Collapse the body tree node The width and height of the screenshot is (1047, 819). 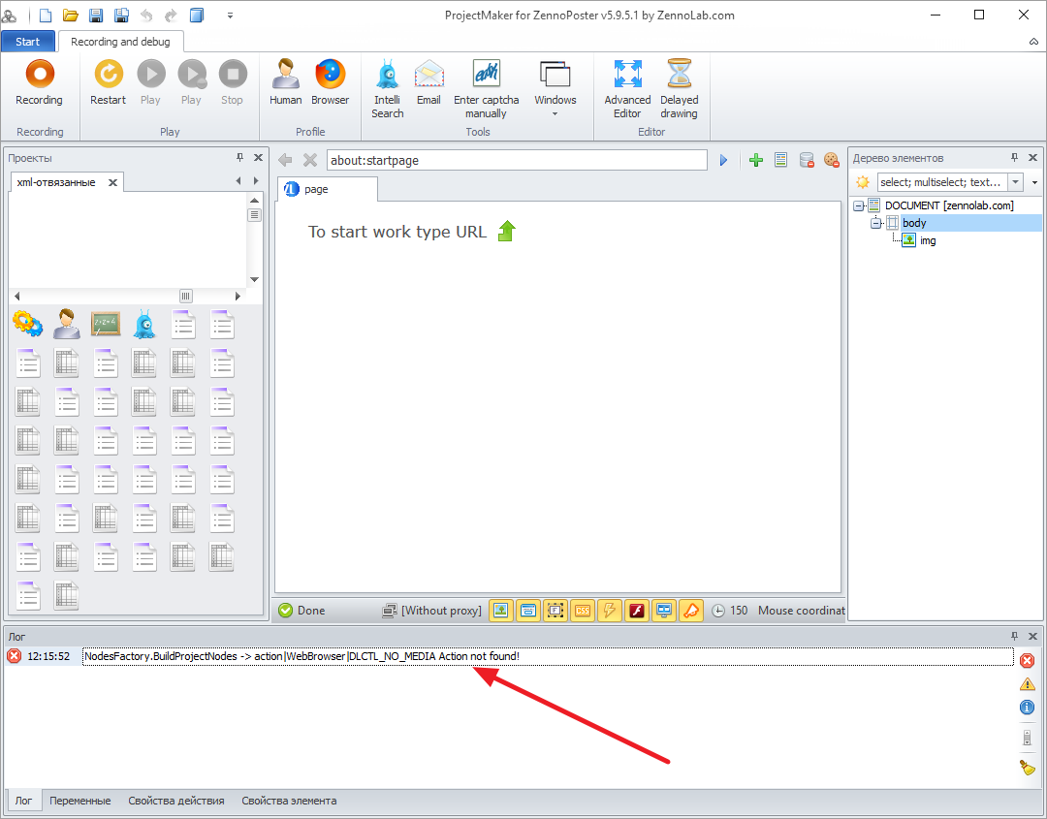(x=875, y=223)
